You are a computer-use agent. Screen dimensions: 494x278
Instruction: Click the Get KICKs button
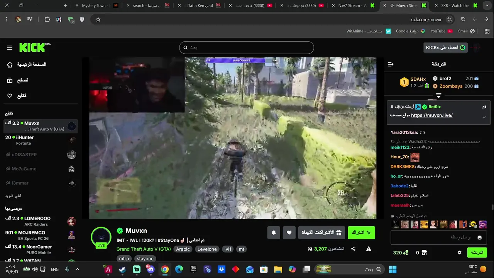click(445, 47)
